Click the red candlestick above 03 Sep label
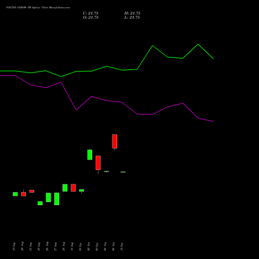The width and height of the screenshot is (259, 259). point(98,163)
